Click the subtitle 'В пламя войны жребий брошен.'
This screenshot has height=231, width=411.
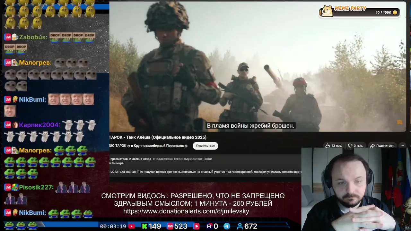tap(250, 126)
